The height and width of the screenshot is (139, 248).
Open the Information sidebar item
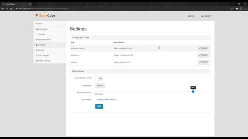tap(50, 29)
